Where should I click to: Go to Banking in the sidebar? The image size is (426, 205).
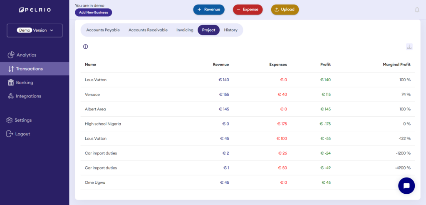click(24, 82)
